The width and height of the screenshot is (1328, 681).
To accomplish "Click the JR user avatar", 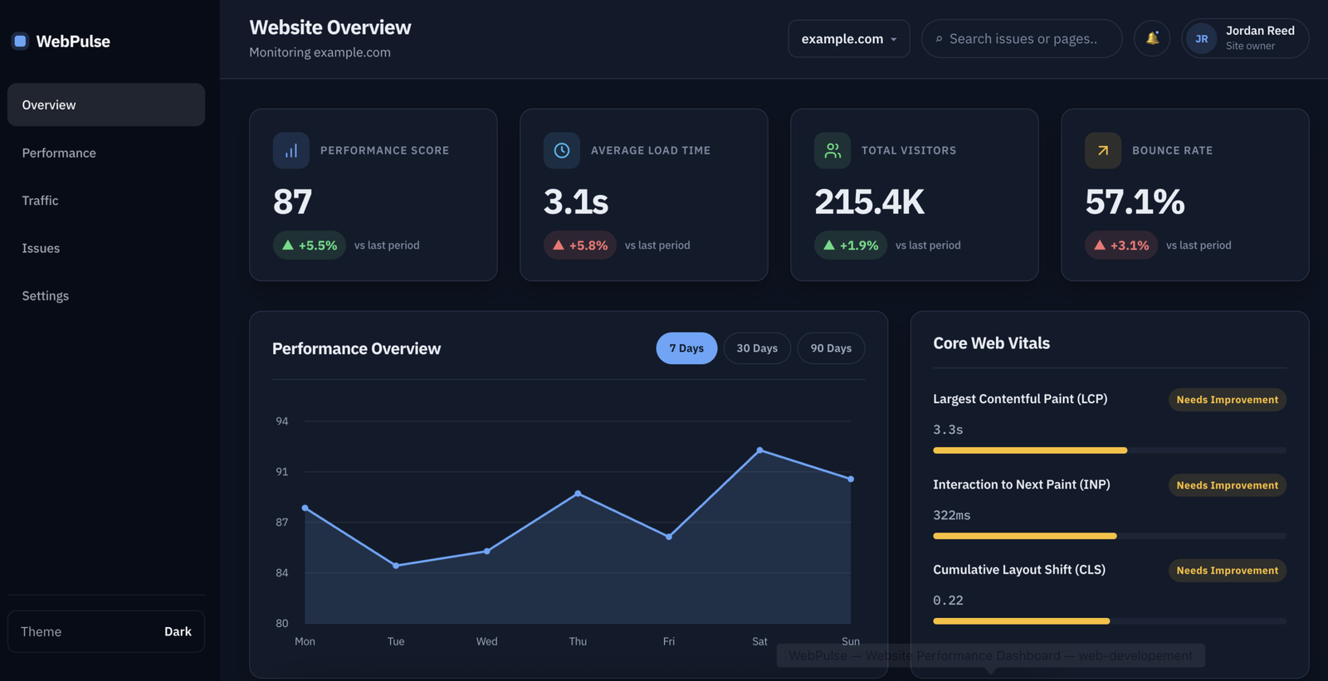I will coord(1201,39).
